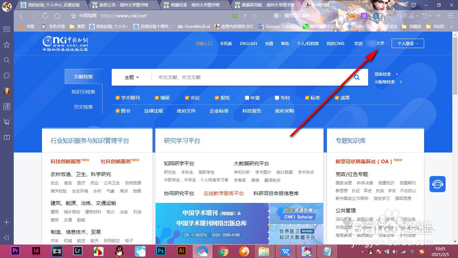This screenshot has width=458, height=258.
Task: Open the sidebar reading book icon
Action: pos(6,137)
